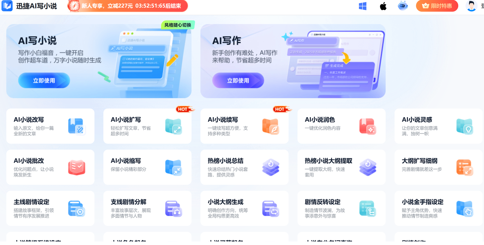Open the AI小说扩写 card title
Image resolution: width=484 pixels, height=245 pixels.
126,119
